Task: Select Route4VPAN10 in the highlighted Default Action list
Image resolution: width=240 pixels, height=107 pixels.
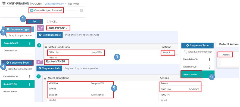Action: pos(190,59)
